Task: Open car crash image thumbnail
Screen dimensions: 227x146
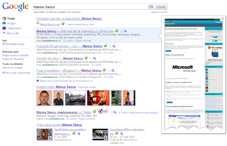Action: click(75, 98)
